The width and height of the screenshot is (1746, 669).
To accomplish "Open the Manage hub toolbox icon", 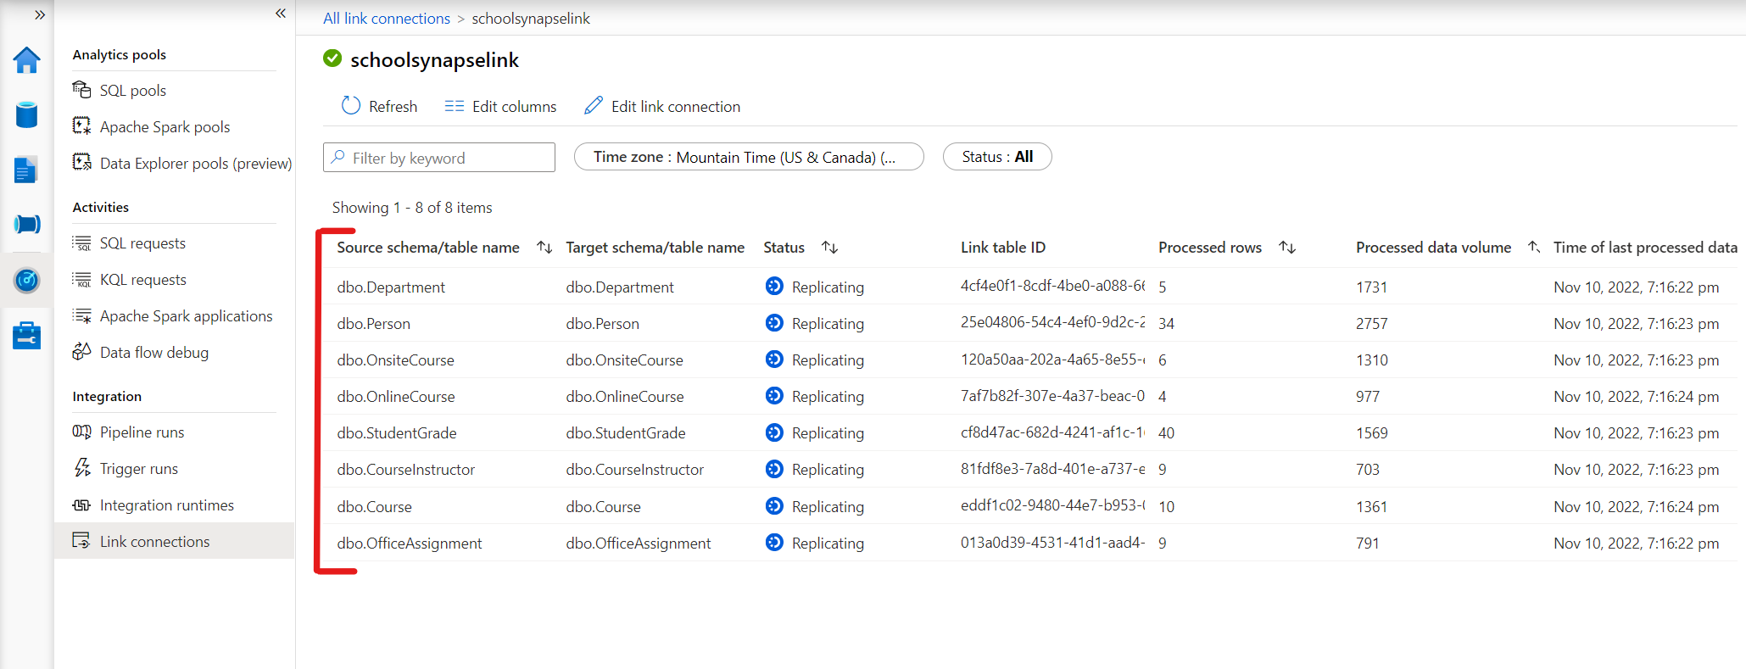I will (26, 335).
